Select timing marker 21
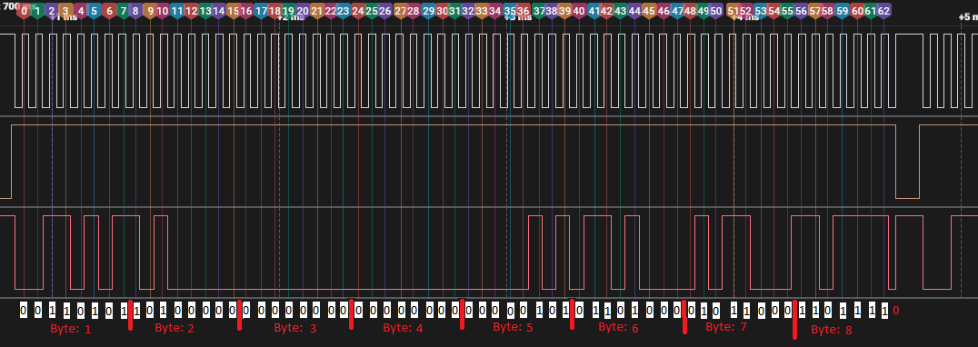This screenshot has height=347, width=978. tap(317, 11)
